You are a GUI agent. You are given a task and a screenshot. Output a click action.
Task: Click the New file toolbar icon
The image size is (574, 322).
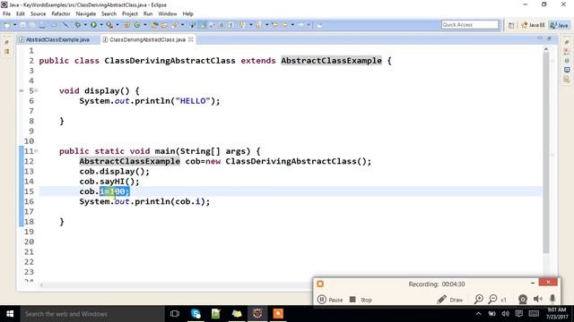tap(7, 25)
